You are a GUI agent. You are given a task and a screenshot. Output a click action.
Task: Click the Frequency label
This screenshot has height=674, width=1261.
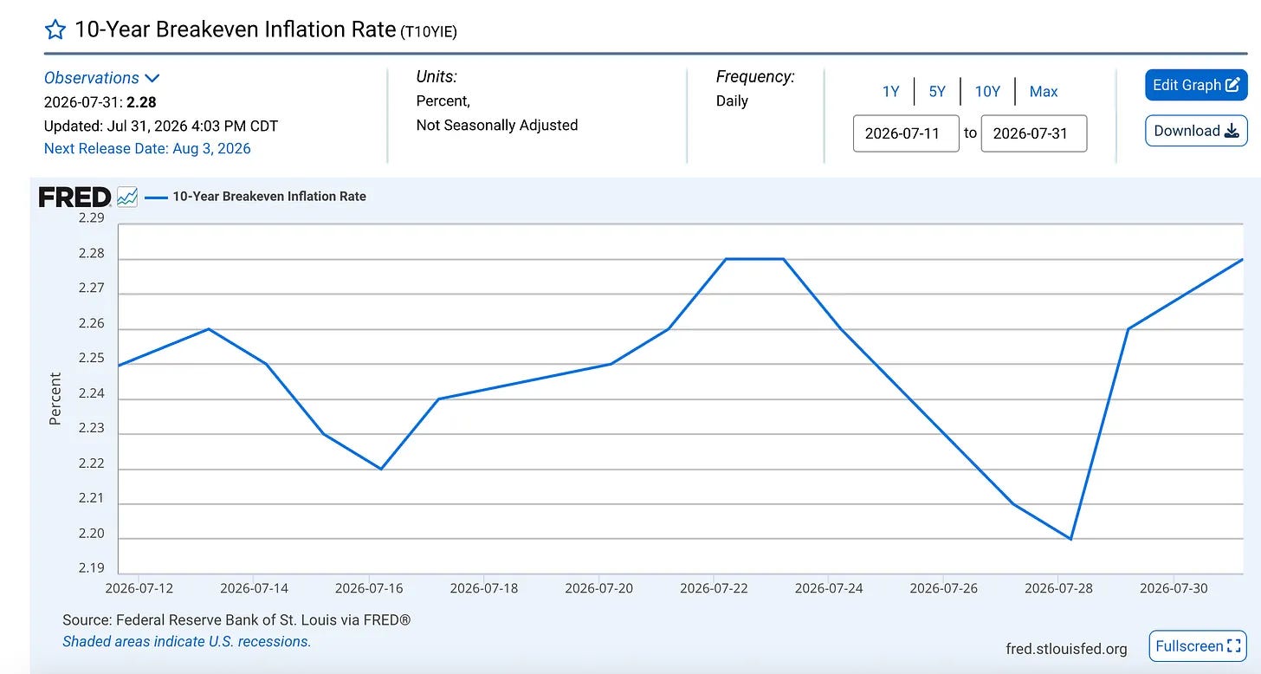755,76
